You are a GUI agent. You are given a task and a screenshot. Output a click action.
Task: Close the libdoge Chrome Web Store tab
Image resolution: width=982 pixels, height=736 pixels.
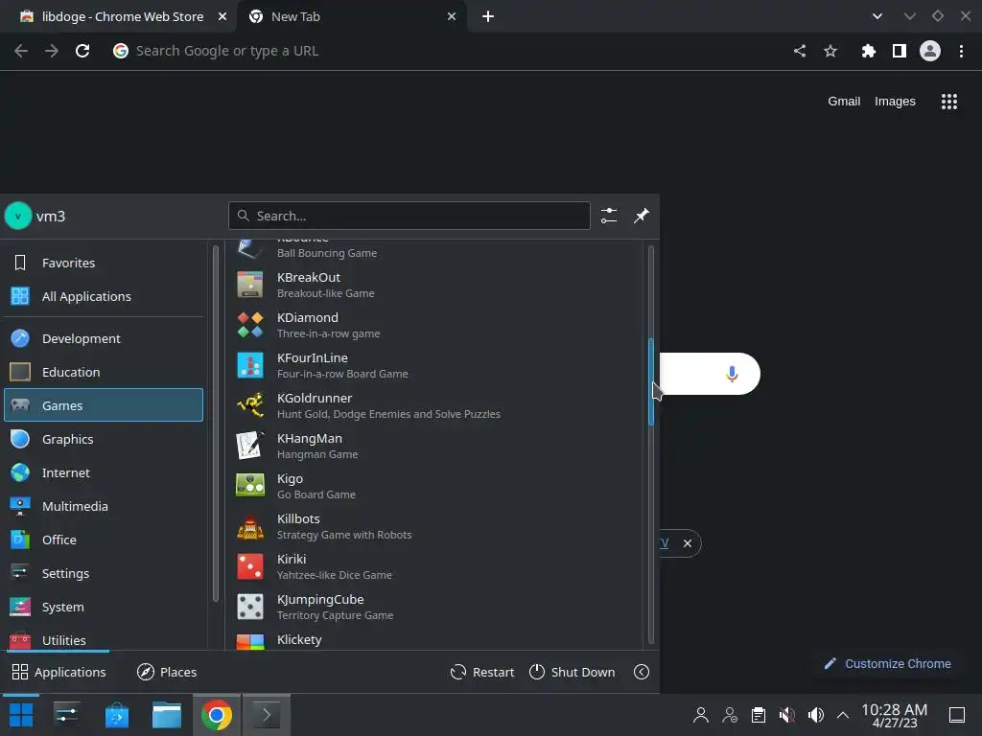click(x=222, y=16)
